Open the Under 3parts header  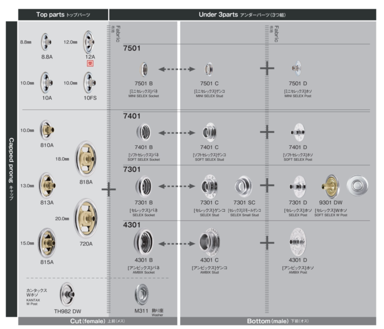pos(242,14)
